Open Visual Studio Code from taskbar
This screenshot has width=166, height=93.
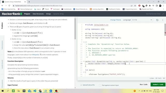click(x=35, y=91)
